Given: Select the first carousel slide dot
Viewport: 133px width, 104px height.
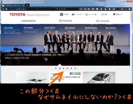Looking at the screenshot, I should pos(56,68).
